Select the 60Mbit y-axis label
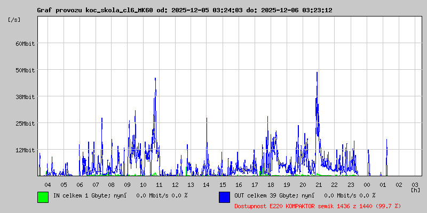Screen dimensions: 427x213 coord(25,44)
